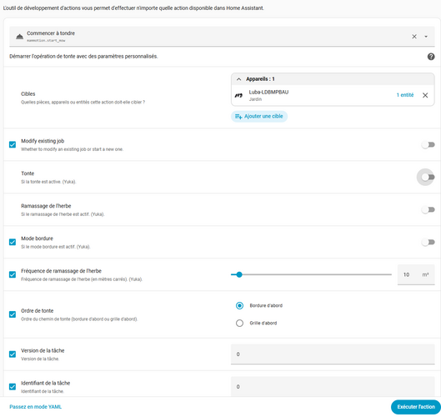Viewport: 441px width, 417px height.
Task: Click Exécuter l'action button
Action: click(416, 407)
